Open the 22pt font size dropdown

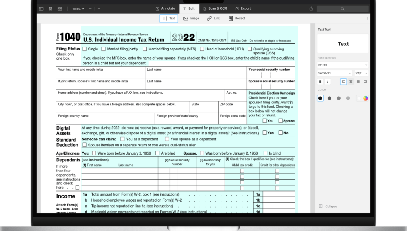coord(361,73)
